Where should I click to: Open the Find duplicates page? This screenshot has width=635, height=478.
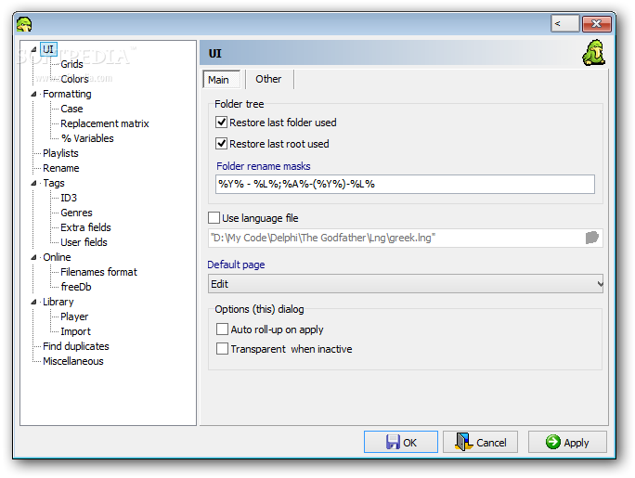76,346
